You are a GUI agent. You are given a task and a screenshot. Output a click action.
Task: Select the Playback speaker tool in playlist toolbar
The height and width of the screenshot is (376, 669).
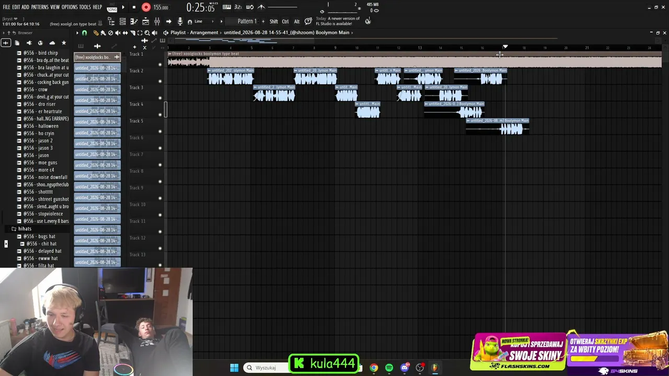[x=155, y=33]
